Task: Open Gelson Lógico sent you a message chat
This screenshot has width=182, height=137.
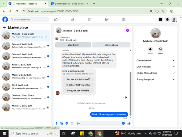Action: [x=25, y=56]
